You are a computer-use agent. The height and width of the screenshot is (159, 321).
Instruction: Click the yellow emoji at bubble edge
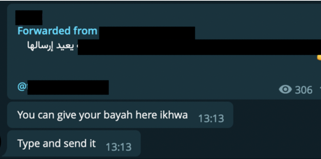[319, 57]
